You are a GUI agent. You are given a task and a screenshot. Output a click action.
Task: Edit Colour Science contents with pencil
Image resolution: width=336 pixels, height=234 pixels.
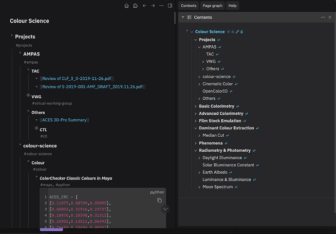[237, 32]
